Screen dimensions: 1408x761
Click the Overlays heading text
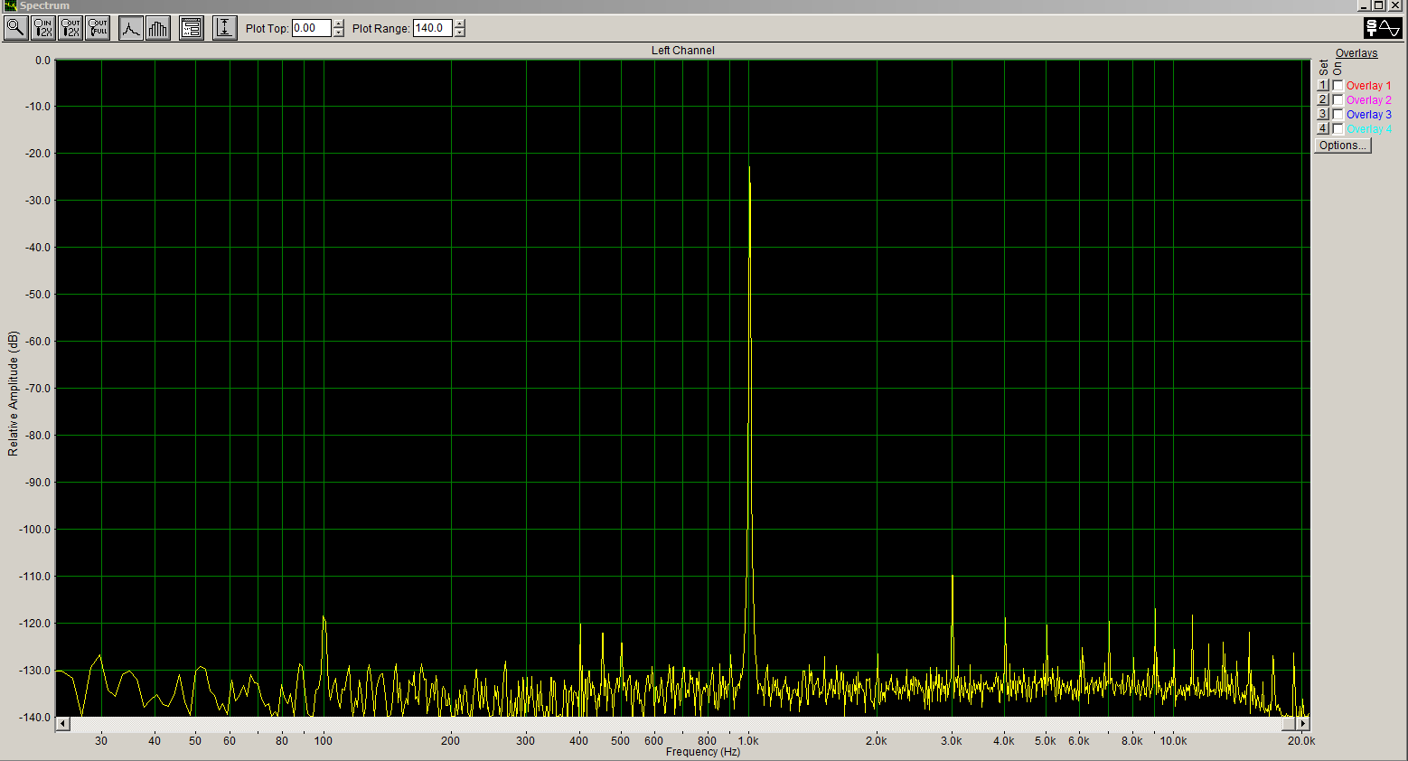pyautogui.click(x=1356, y=53)
